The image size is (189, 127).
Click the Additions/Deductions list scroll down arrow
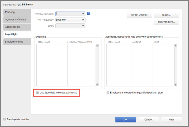176,85
